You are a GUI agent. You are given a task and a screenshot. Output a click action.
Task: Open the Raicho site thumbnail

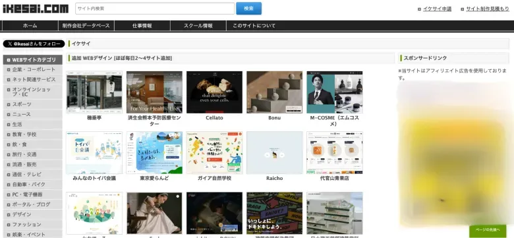(275, 153)
